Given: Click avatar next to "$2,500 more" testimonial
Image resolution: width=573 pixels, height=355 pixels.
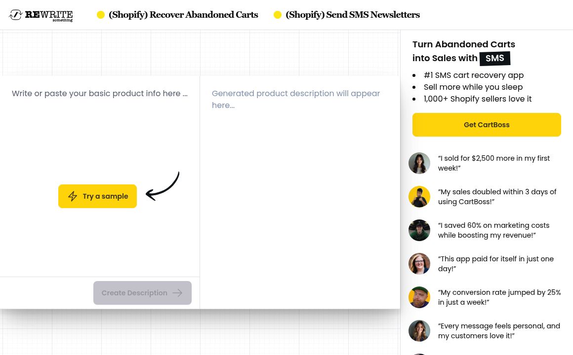Looking at the screenshot, I should click(419, 163).
